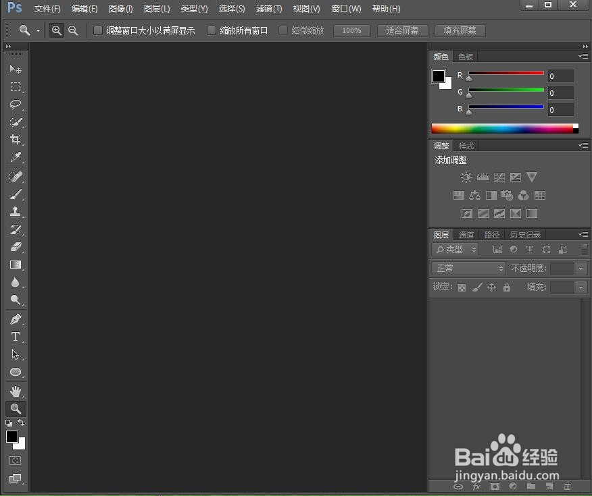592x496 pixels.
Task: Select the History Brush tool
Action: (16, 229)
